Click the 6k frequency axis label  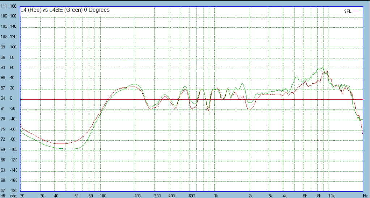pos(305,196)
